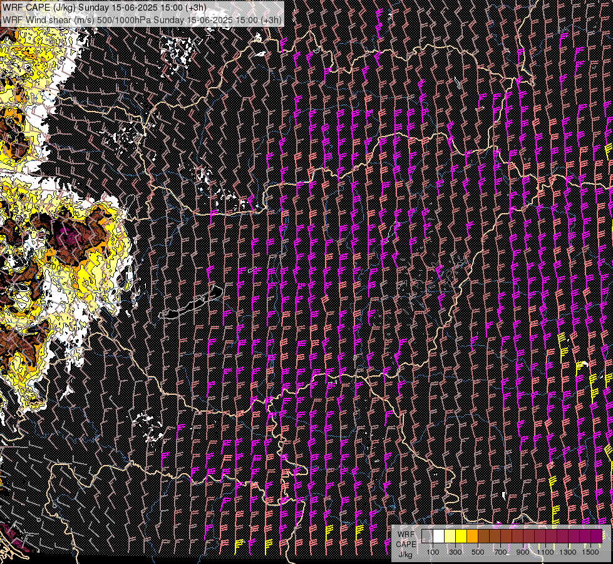The width and height of the screenshot is (613, 564).
Task: Click the 500 legend value
Action: [478, 552]
